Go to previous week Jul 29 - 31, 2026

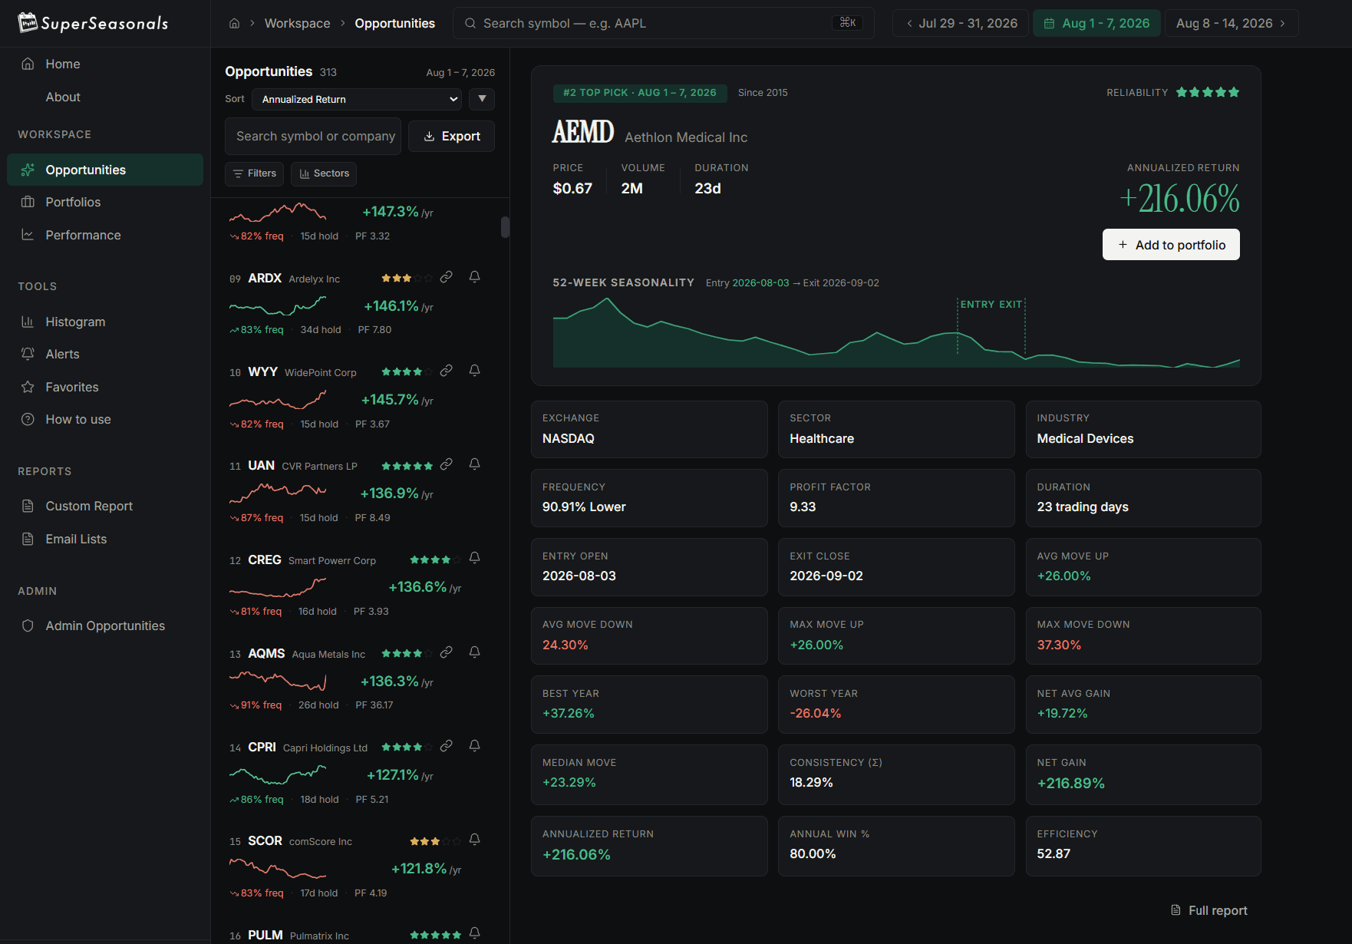pos(960,23)
